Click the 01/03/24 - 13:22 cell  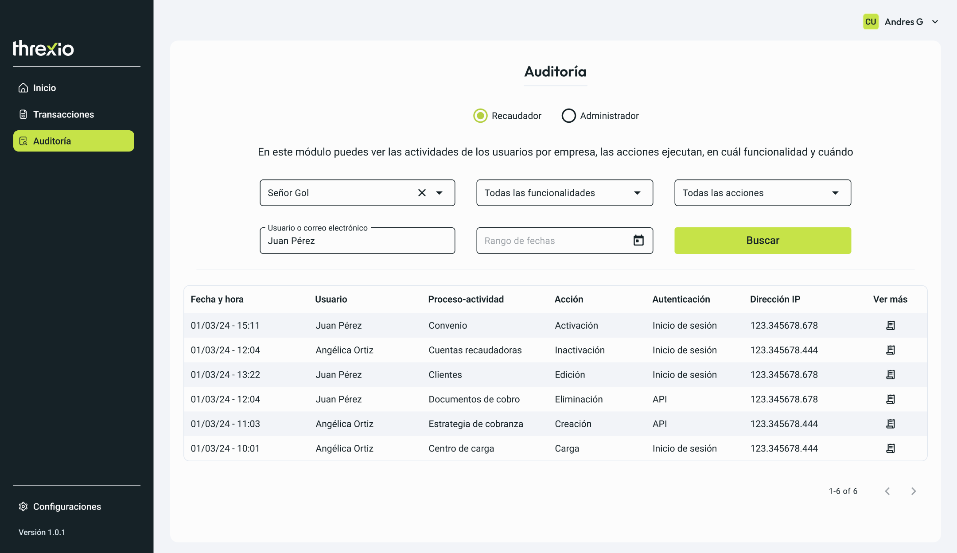225,375
